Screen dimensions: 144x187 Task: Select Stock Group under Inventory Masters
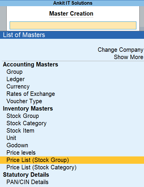coord(23,116)
